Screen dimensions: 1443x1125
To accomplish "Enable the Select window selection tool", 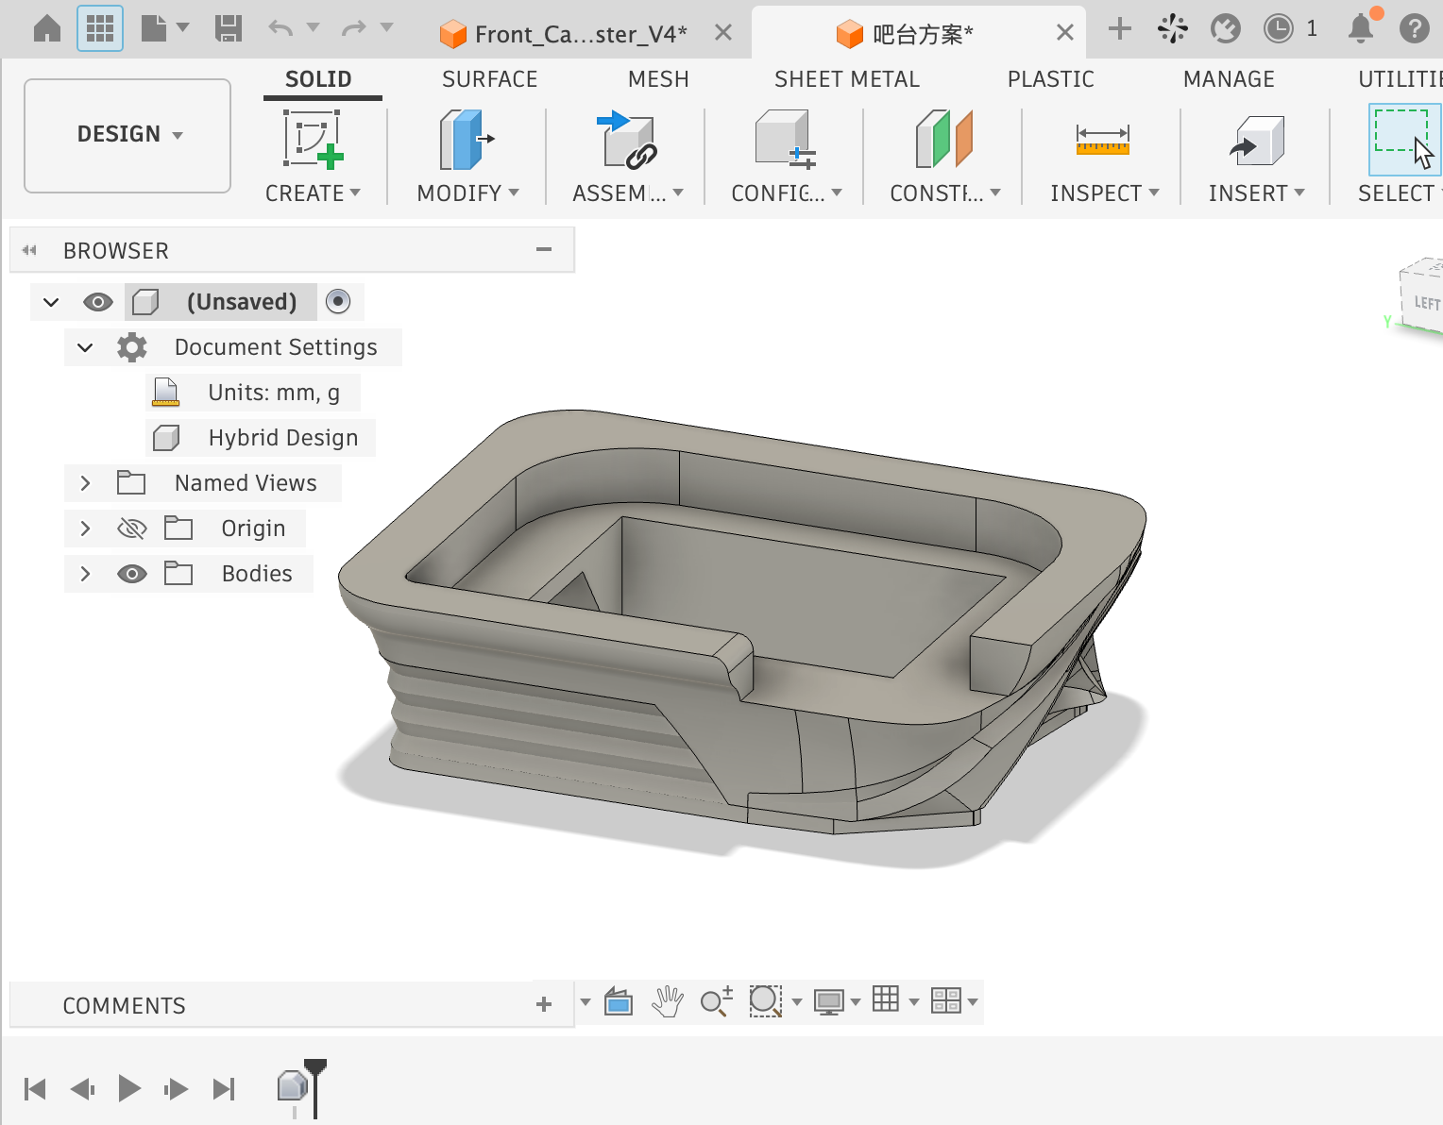I will [1404, 140].
